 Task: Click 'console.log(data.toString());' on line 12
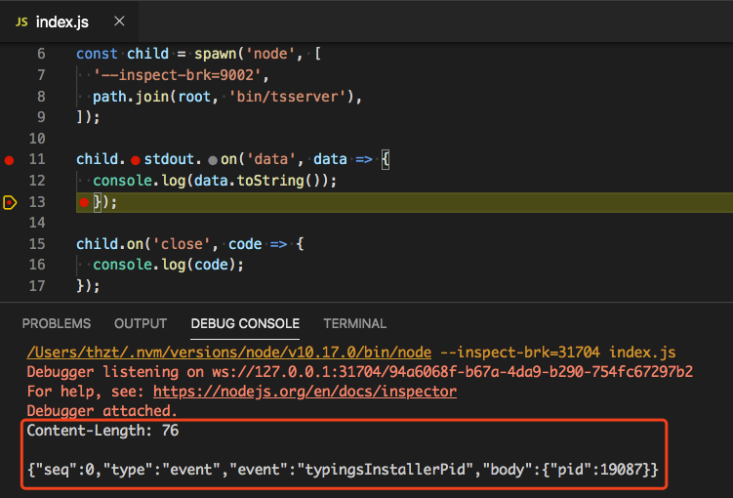click(x=215, y=181)
